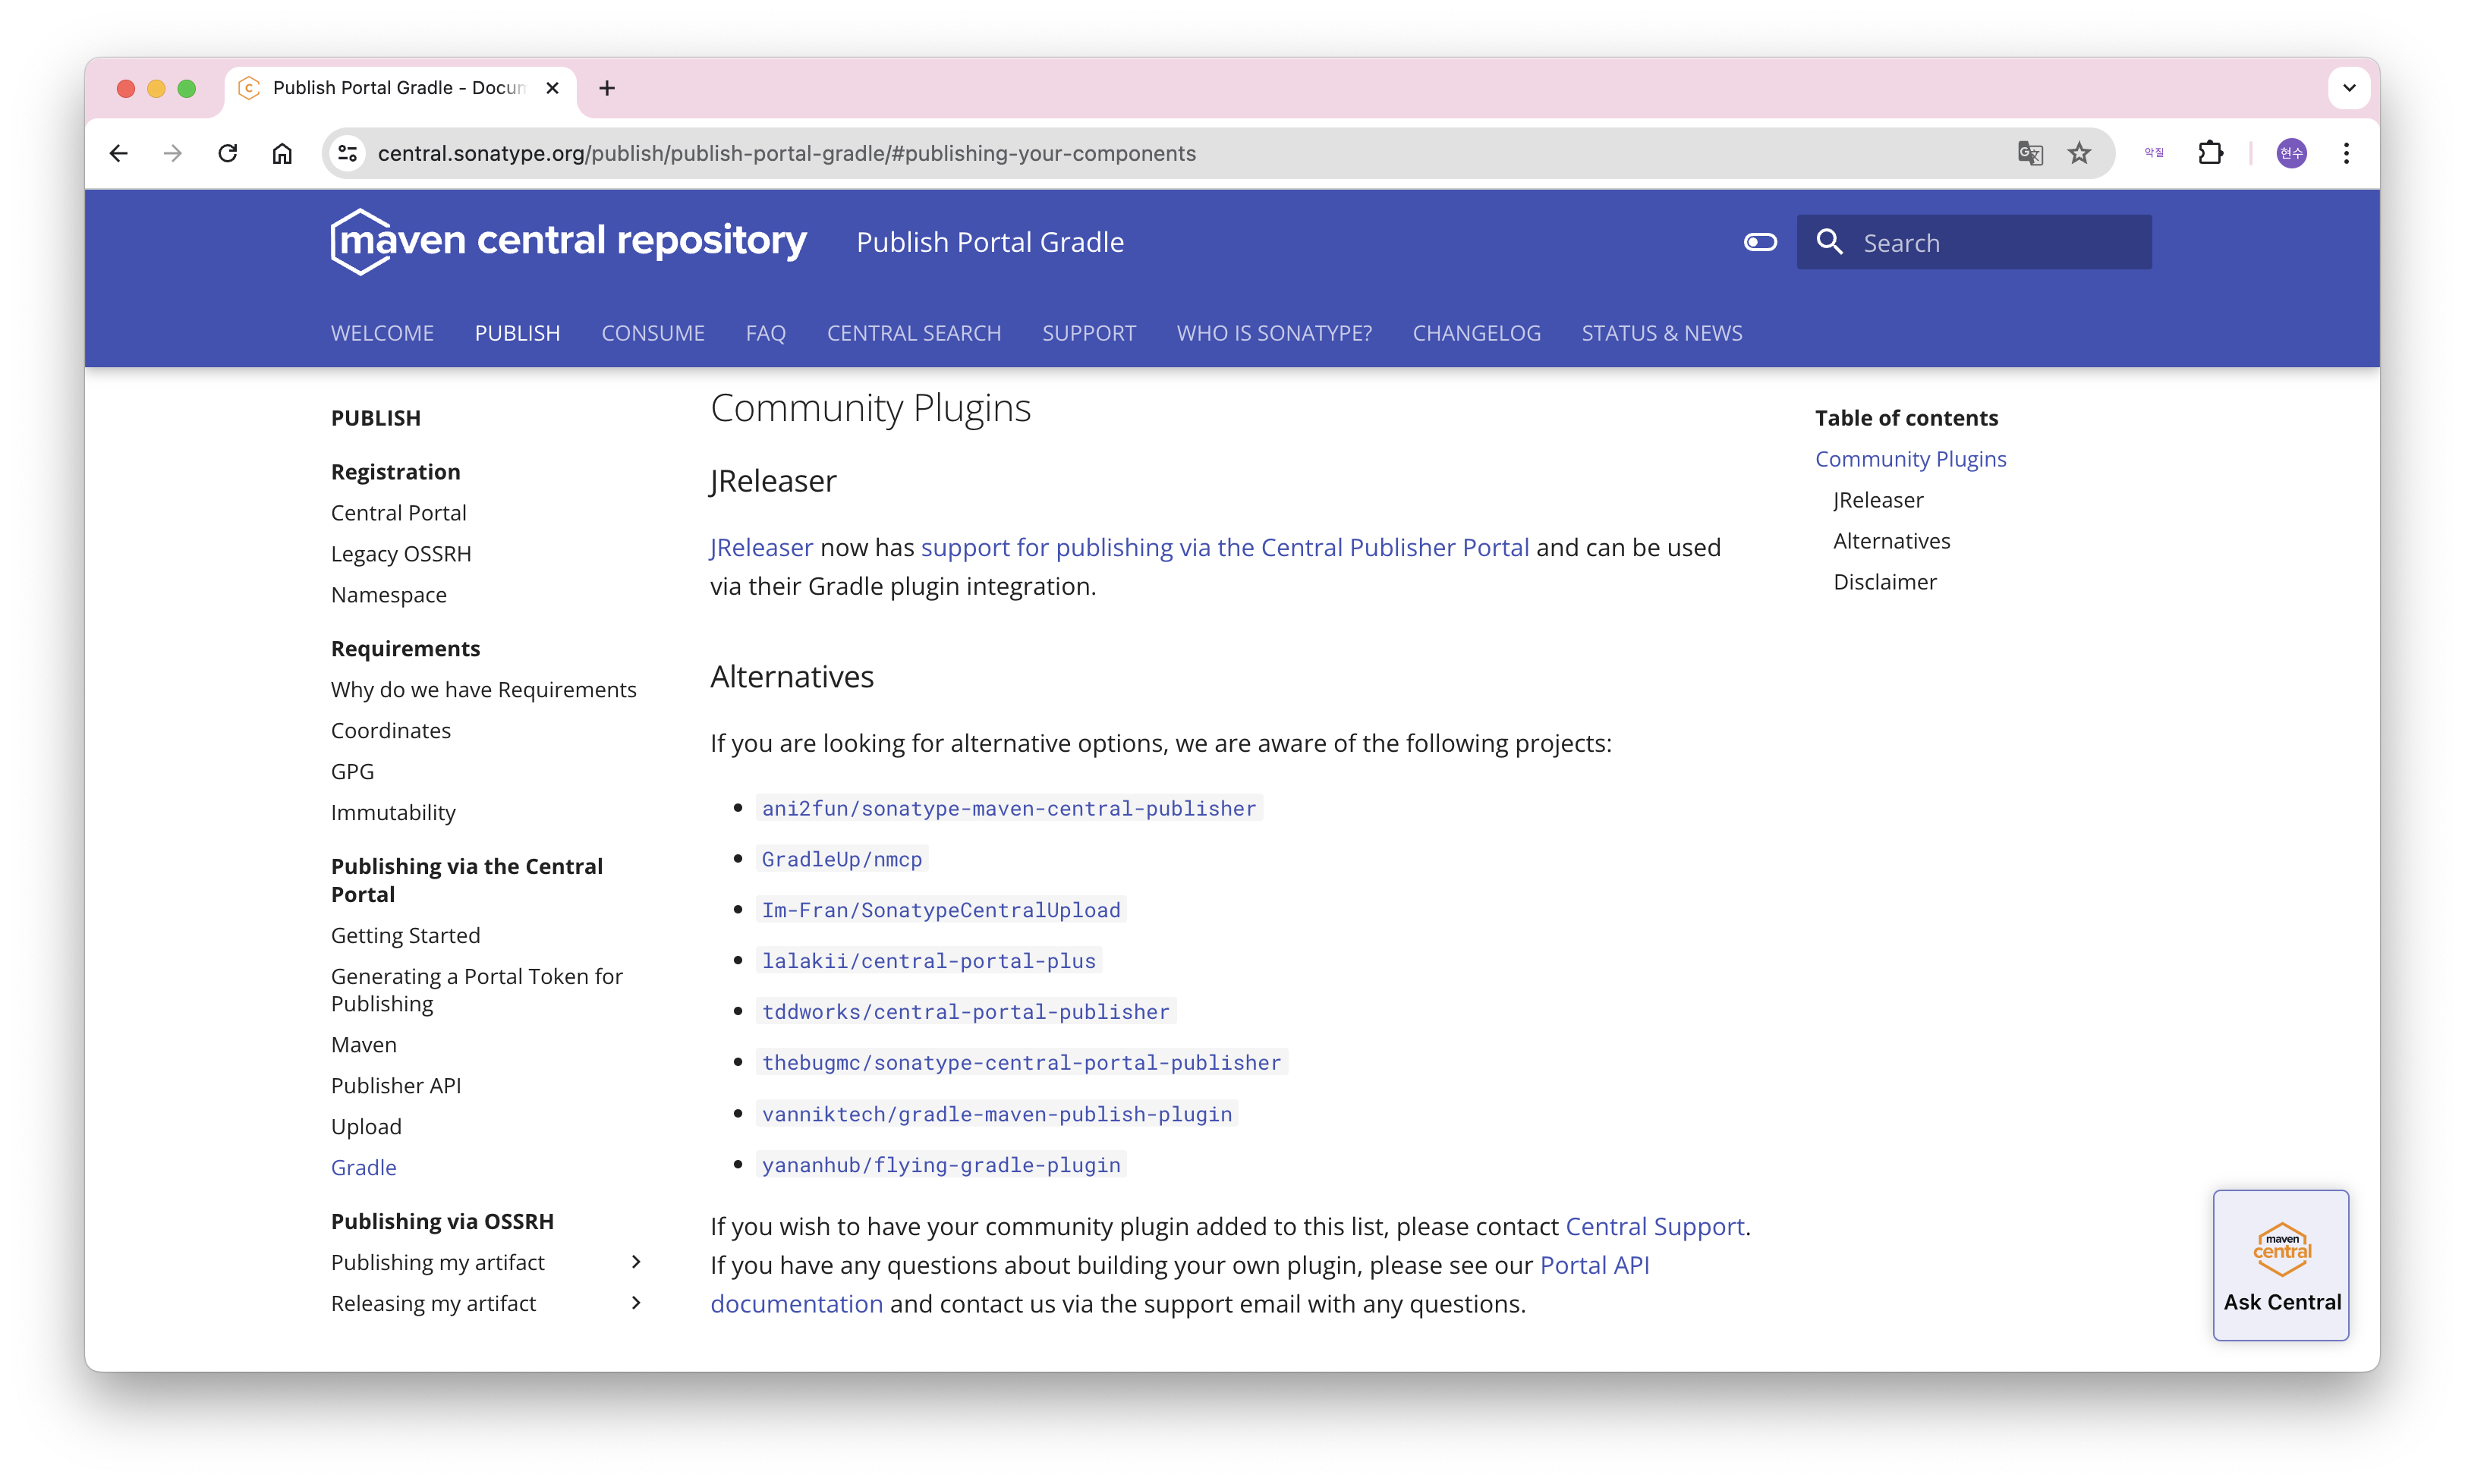Expand the Publishing my artifact section
Viewport: 2465px width, 1484px height.
636,1262
